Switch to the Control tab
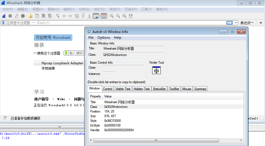The image size is (265, 146). (108, 89)
